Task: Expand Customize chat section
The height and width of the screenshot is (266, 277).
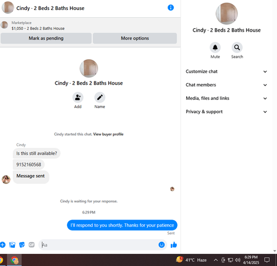Action: click(x=227, y=71)
